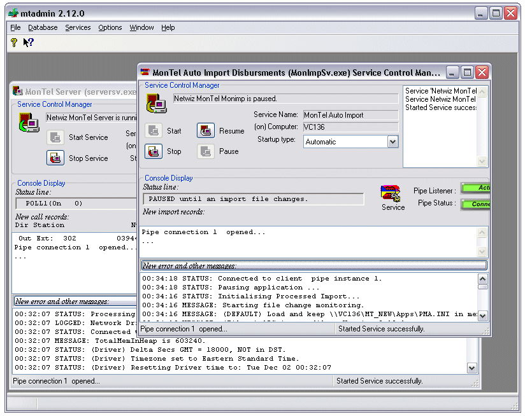This screenshot has width=525, height=416.
Task: Click the Service icon beside Pipe Listener
Action: [x=391, y=194]
